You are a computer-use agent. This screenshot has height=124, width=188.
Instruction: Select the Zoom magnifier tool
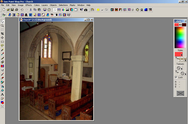pyautogui.click(x=2, y=26)
